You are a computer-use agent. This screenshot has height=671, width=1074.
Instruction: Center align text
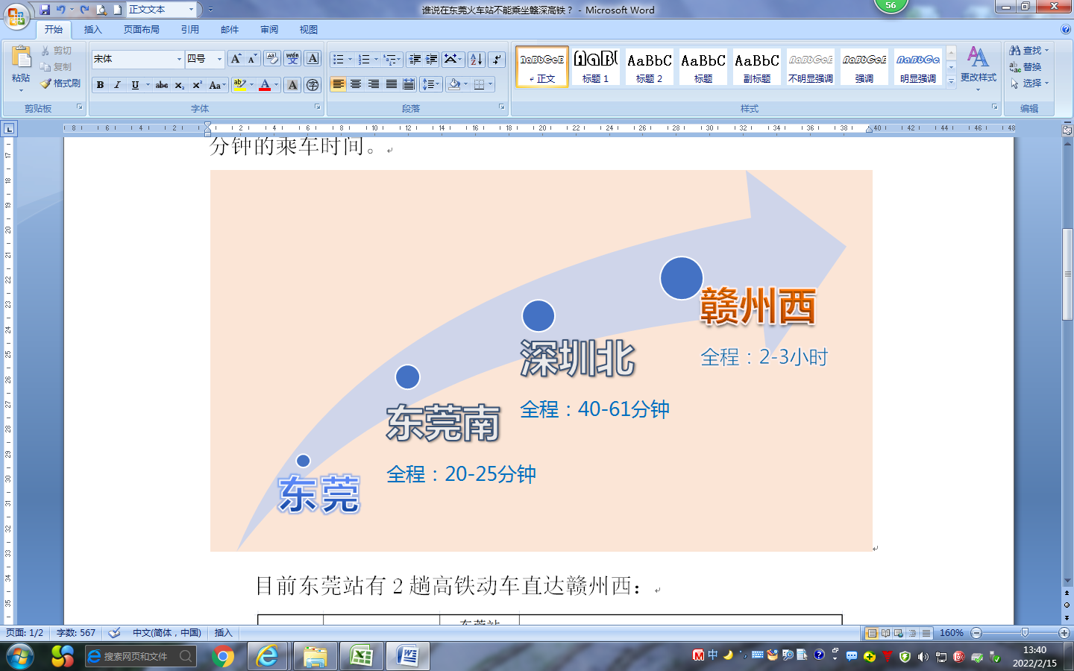click(x=356, y=84)
